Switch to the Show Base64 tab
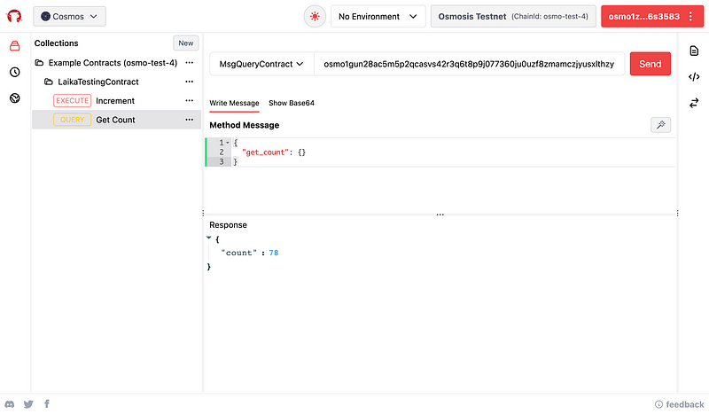The width and height of the screenshot is (709, 414). pyautogui.click(x=292, y=103)
